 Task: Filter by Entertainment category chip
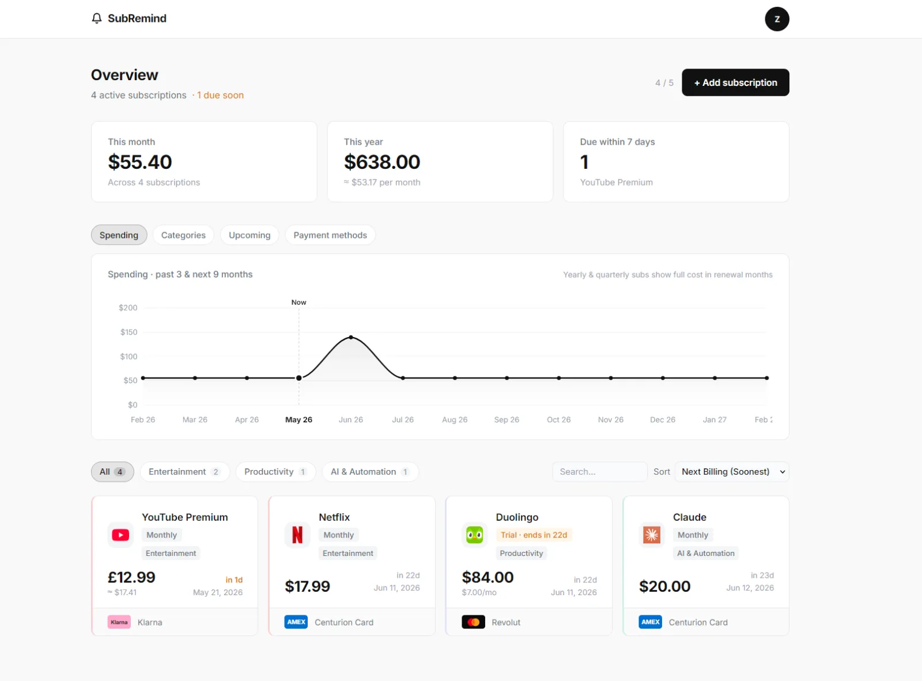184,472
